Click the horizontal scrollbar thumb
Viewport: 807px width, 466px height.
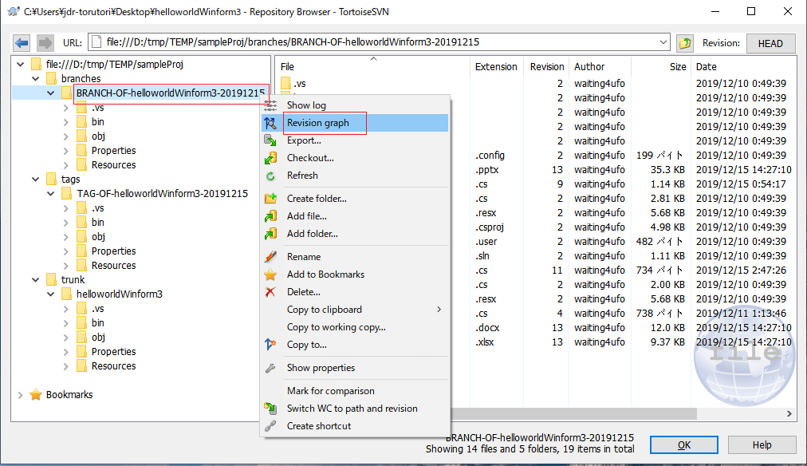573,414
